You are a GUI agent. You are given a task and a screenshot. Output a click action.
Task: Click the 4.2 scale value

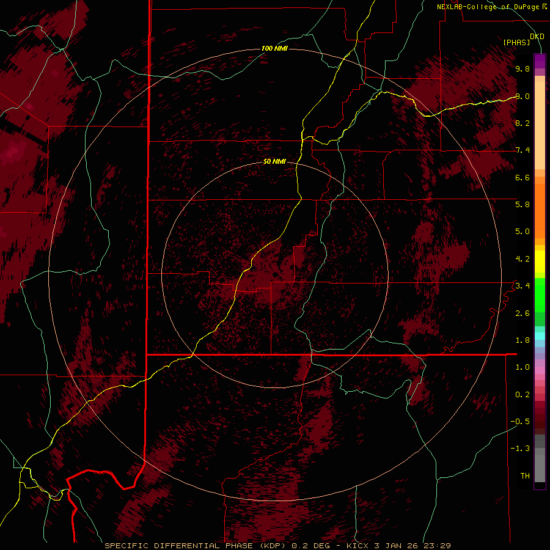[522, 259]
